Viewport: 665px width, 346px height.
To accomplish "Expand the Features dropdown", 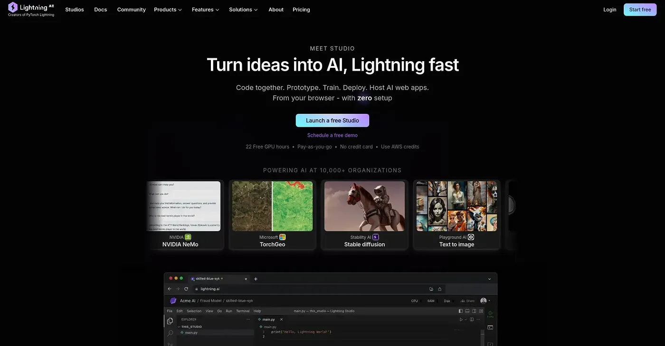I will (206, 9).
